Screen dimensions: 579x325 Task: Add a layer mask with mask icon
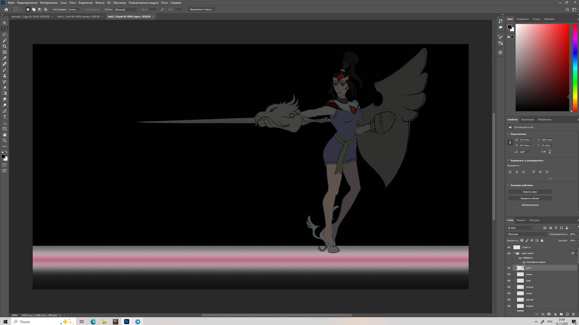tap(549, 314)
